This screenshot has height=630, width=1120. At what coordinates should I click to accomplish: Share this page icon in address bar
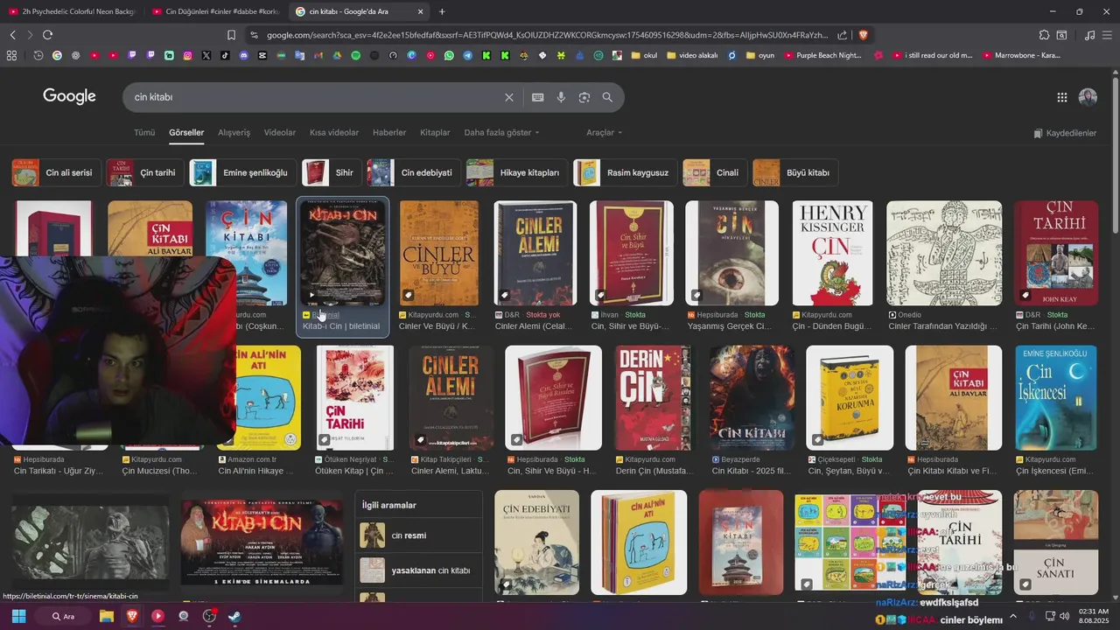[x=842, y=35]
